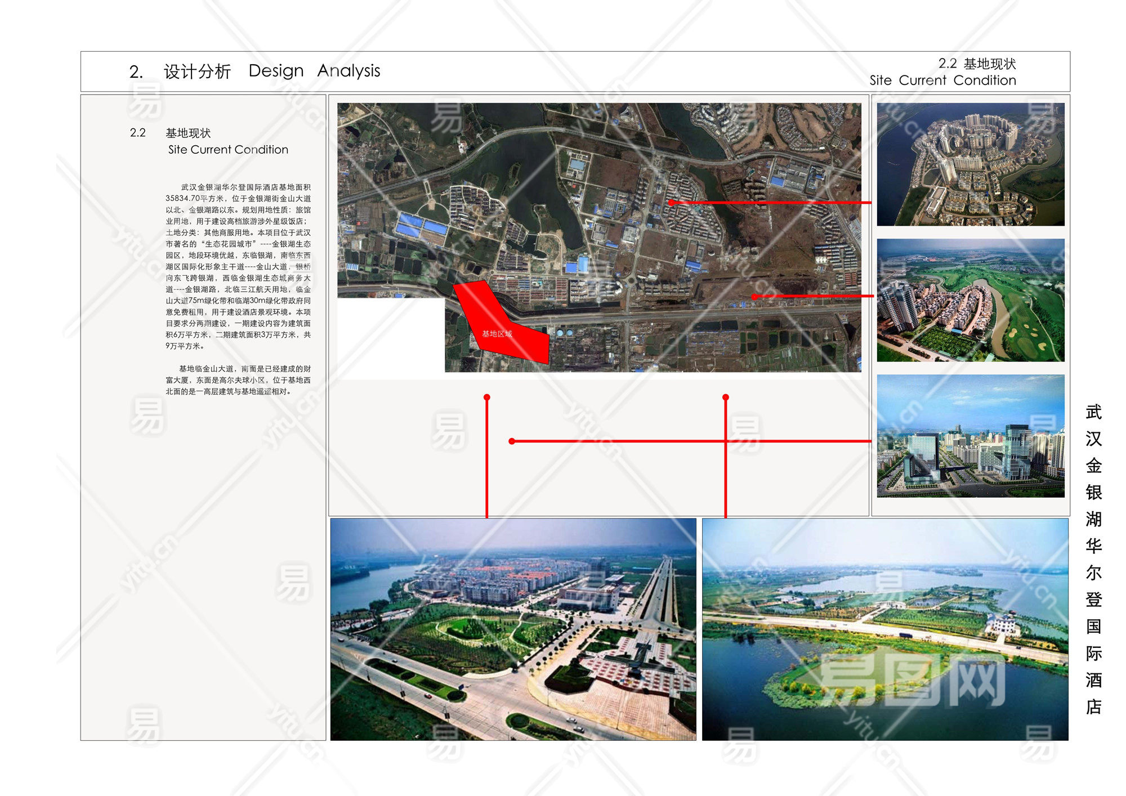This screenshot has width=1126, height=796.
Task: Click the second paragraph beginning 基地临金山大道
Action: 238,380
